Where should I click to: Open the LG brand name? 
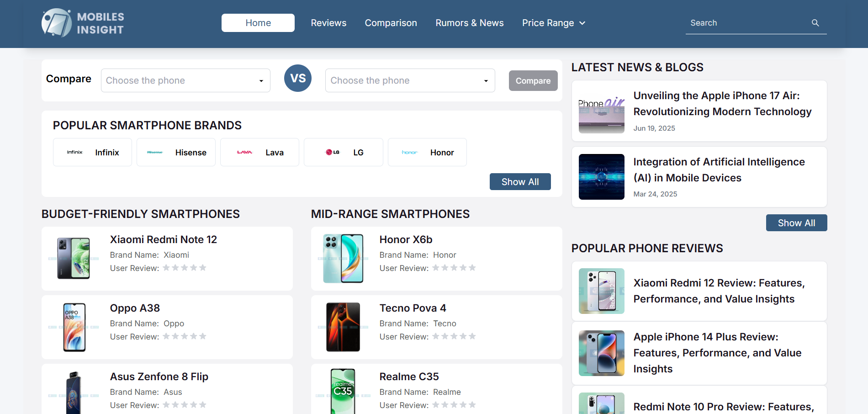[358, 153]
